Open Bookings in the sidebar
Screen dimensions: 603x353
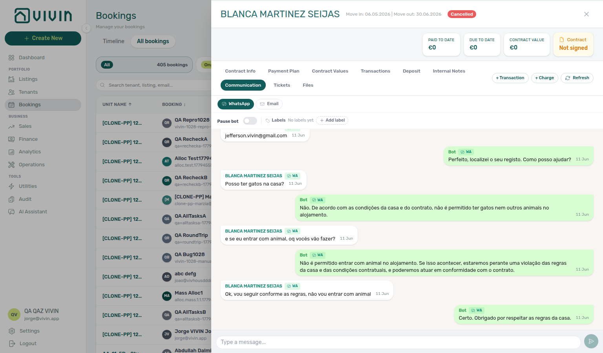click(43, 105)
